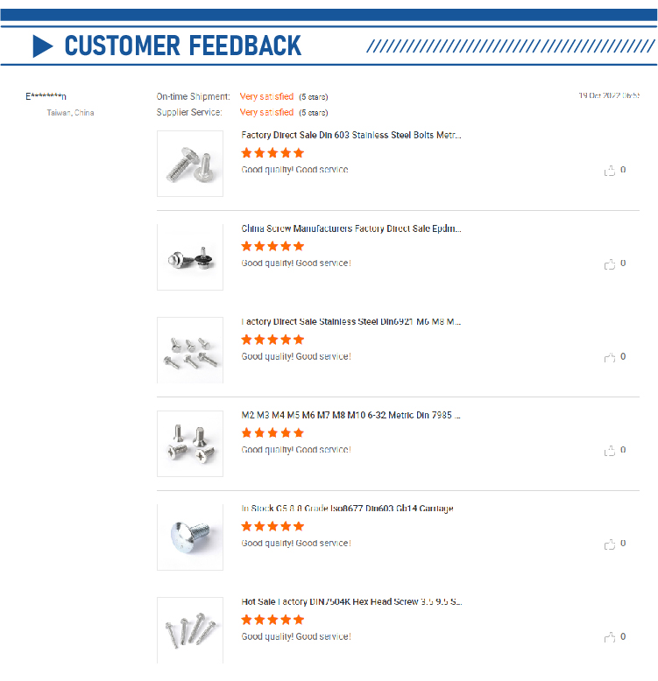Open Din 603 Stainless Steel Bolts product thumbnail
Image resolution: width=658 pixels, height=681 pixels.
click(x=190, y=164)
